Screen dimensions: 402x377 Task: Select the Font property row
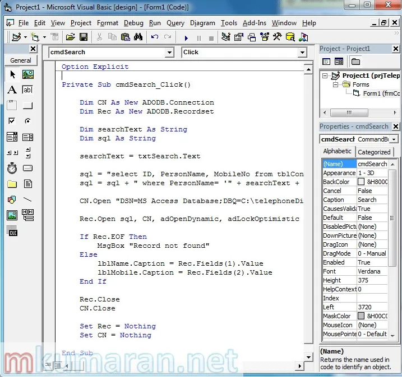[355, 271]
